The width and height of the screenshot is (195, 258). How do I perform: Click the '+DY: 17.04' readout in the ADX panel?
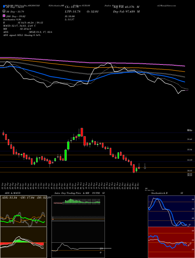[27, 198]
